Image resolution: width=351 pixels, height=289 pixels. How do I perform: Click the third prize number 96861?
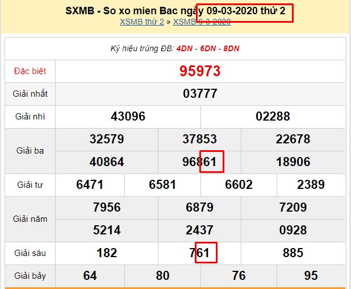coord(199,162)
